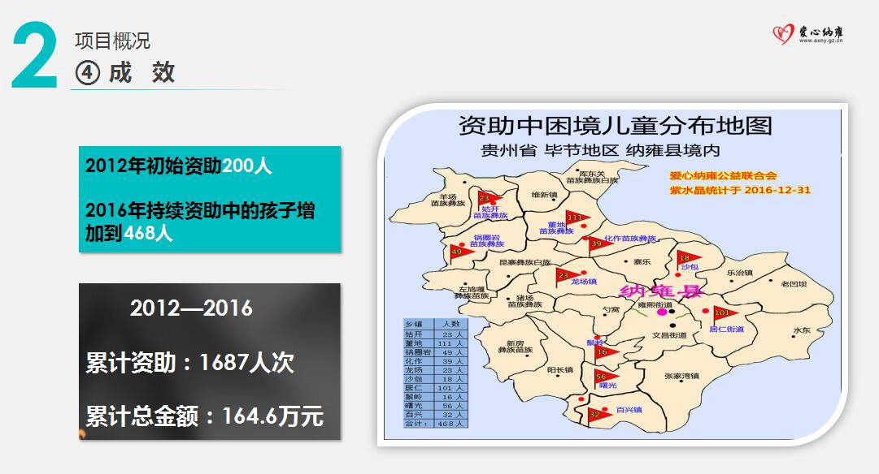Click the map label 新房 彝族苗族
This screenshot has width=879, height=474.
[516, 347]
